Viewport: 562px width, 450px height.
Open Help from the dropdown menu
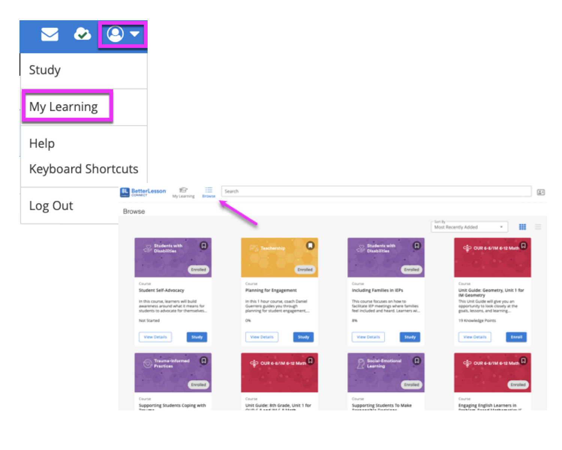[x=42, y=144]
